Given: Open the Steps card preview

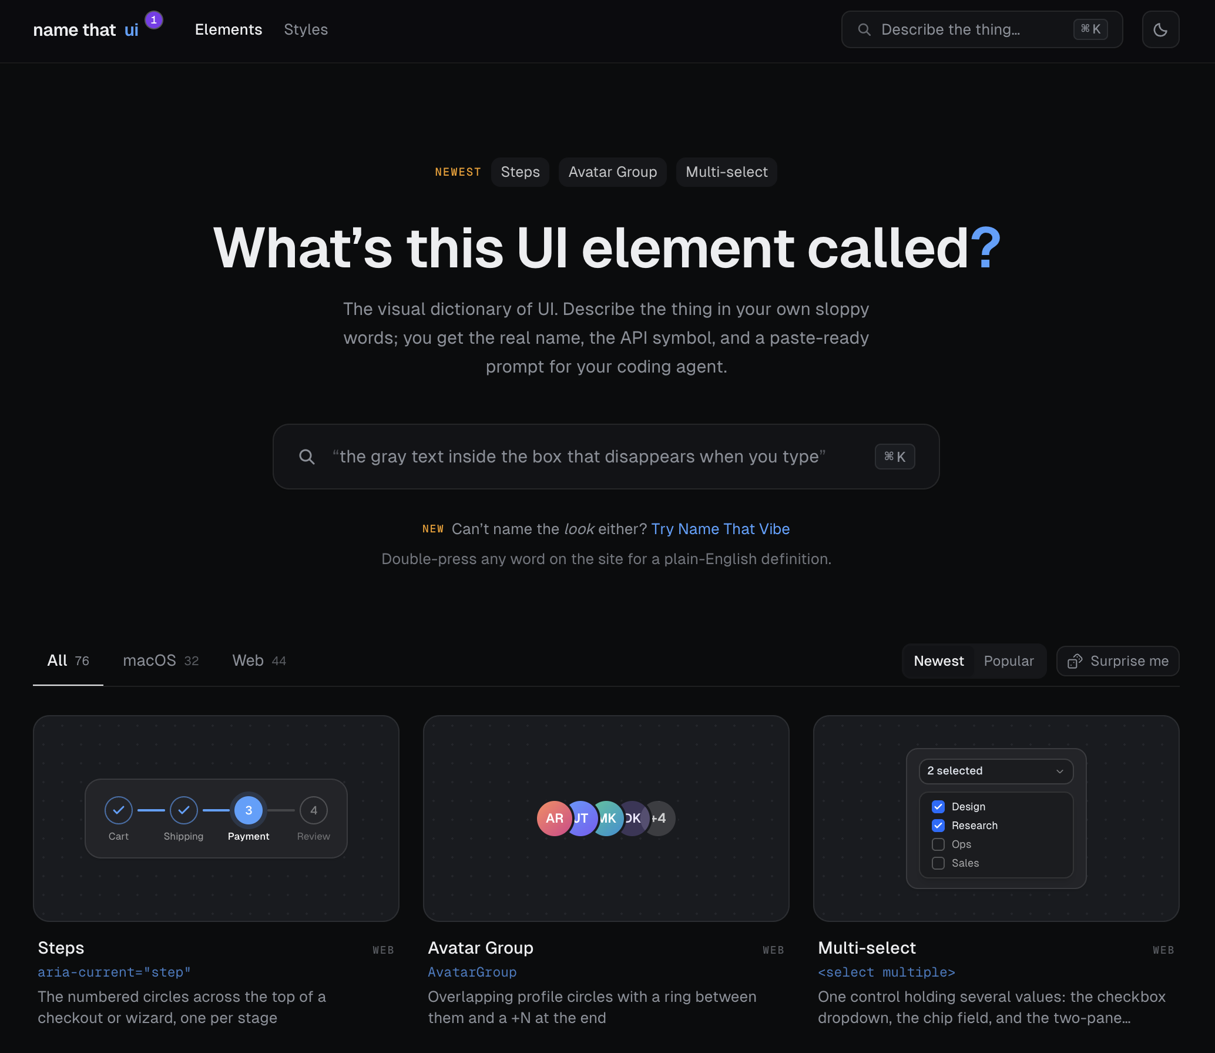Looking at the screenshot, I should [x=216, y=819].
